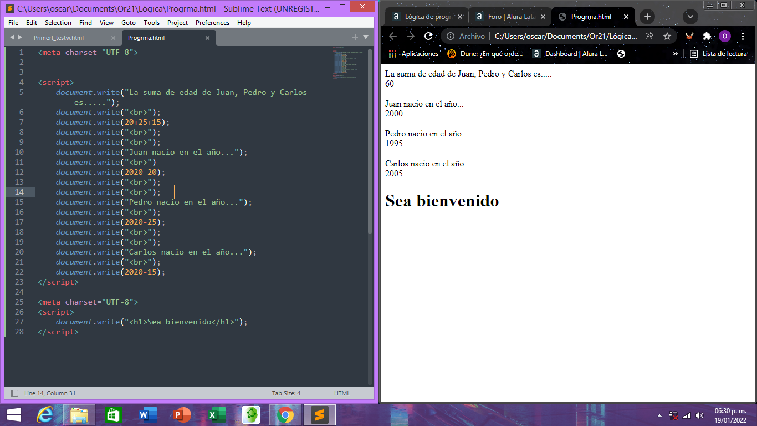Show hidden system tray icons
757x426 pixels.
coord(659,415)
